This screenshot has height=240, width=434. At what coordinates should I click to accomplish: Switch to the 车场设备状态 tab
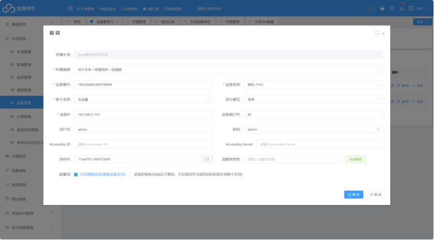point(197,21)
